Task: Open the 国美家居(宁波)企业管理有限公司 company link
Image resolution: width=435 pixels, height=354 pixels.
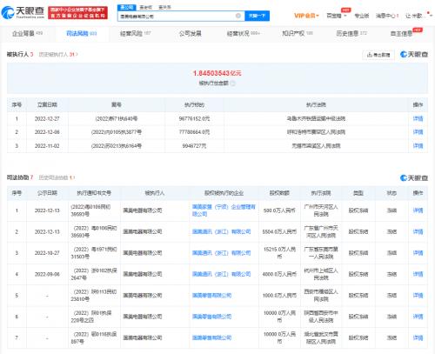Action: click(x=224, y=210)
